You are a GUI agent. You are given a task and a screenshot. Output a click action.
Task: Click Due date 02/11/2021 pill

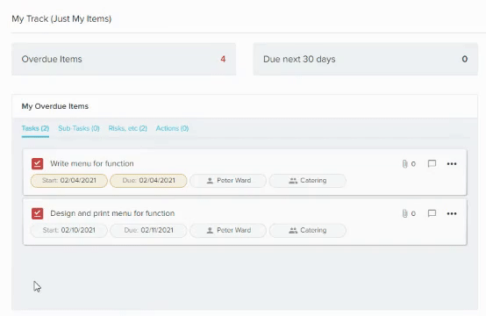tap(148, 230)
